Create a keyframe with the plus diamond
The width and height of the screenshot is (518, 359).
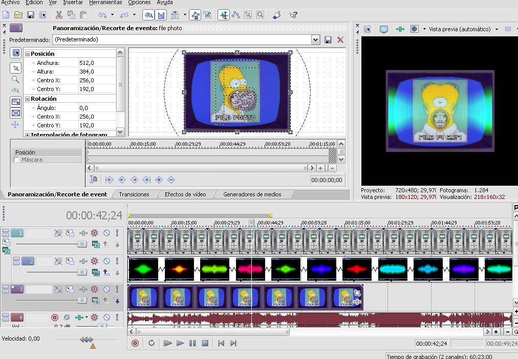159,180
